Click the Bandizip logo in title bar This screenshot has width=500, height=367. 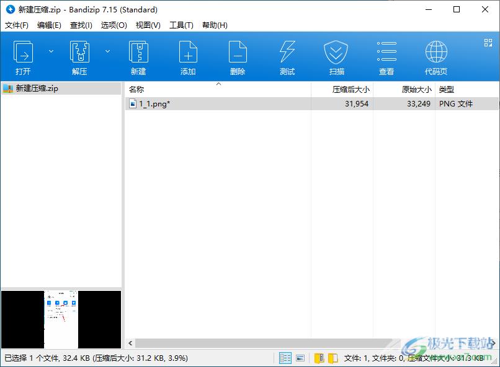pyautogui.click(x=10, y=9)
